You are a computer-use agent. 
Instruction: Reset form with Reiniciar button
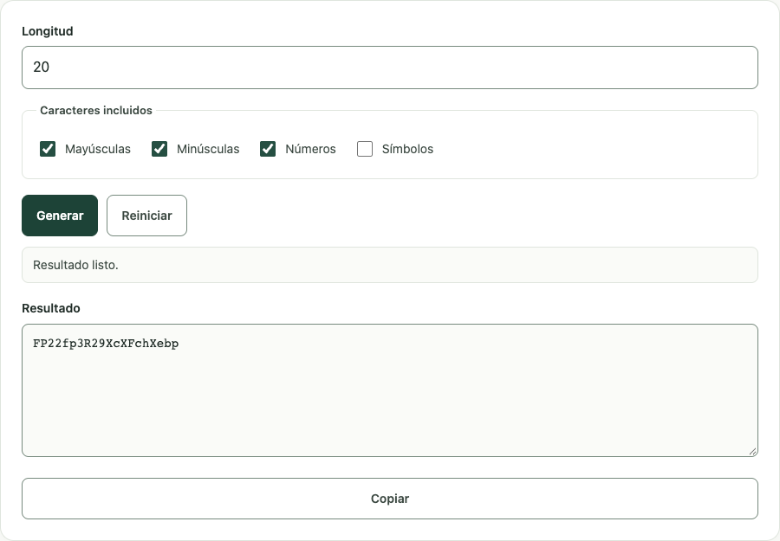tap(146, 216)
